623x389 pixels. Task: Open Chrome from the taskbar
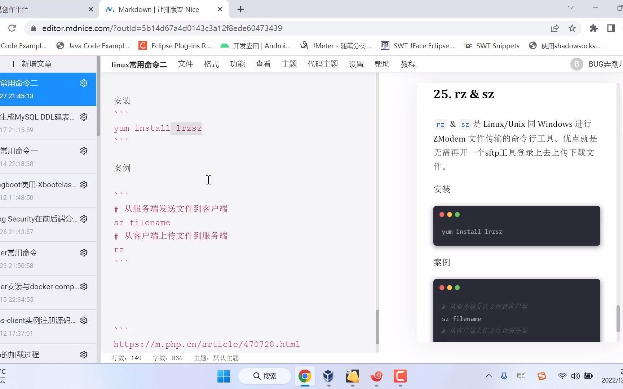[x=305, y=376]
